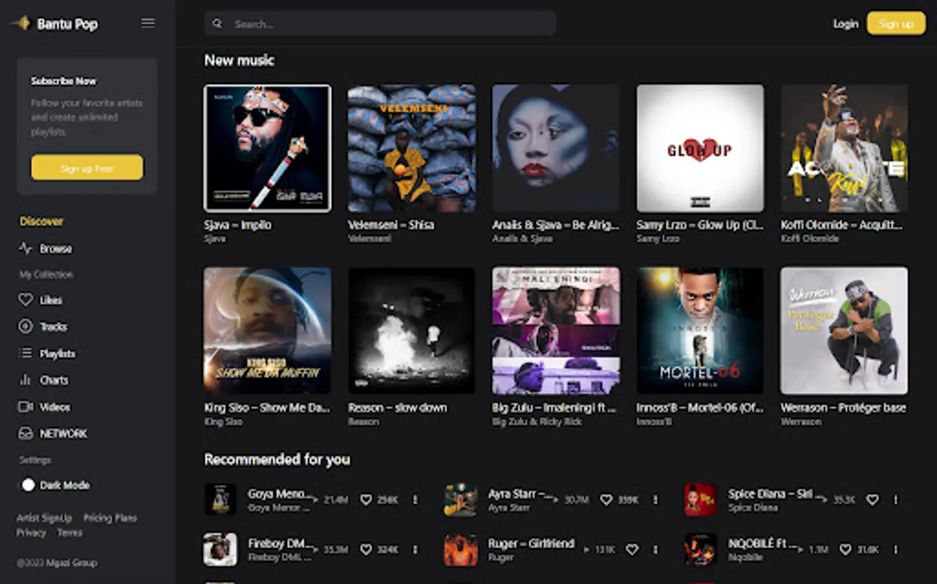Open Anaïs & Sjava album cover
This screenshot has width=937, height=584.
(556, 148)
